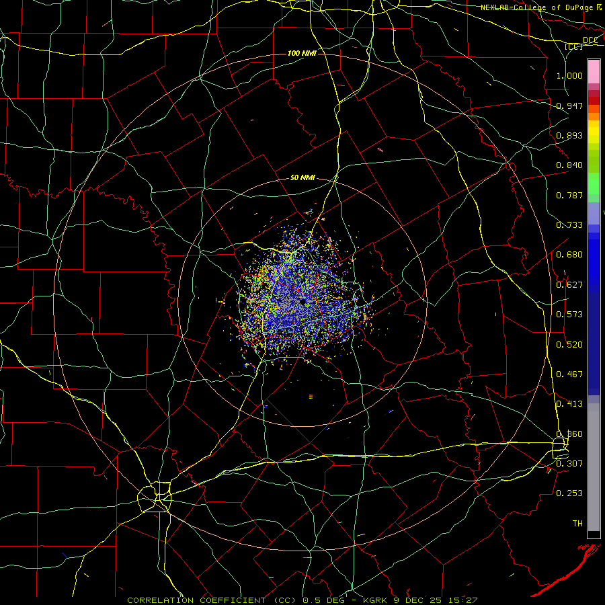The height and width of the screenshot is (605, 605).
Task: Click the 0.253 scale value
Action: (569, 493)
